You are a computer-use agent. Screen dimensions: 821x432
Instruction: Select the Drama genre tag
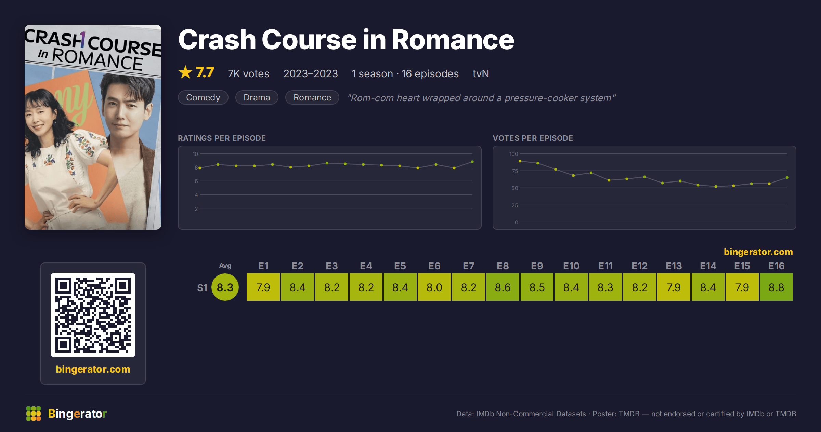[x=257, y=98]
